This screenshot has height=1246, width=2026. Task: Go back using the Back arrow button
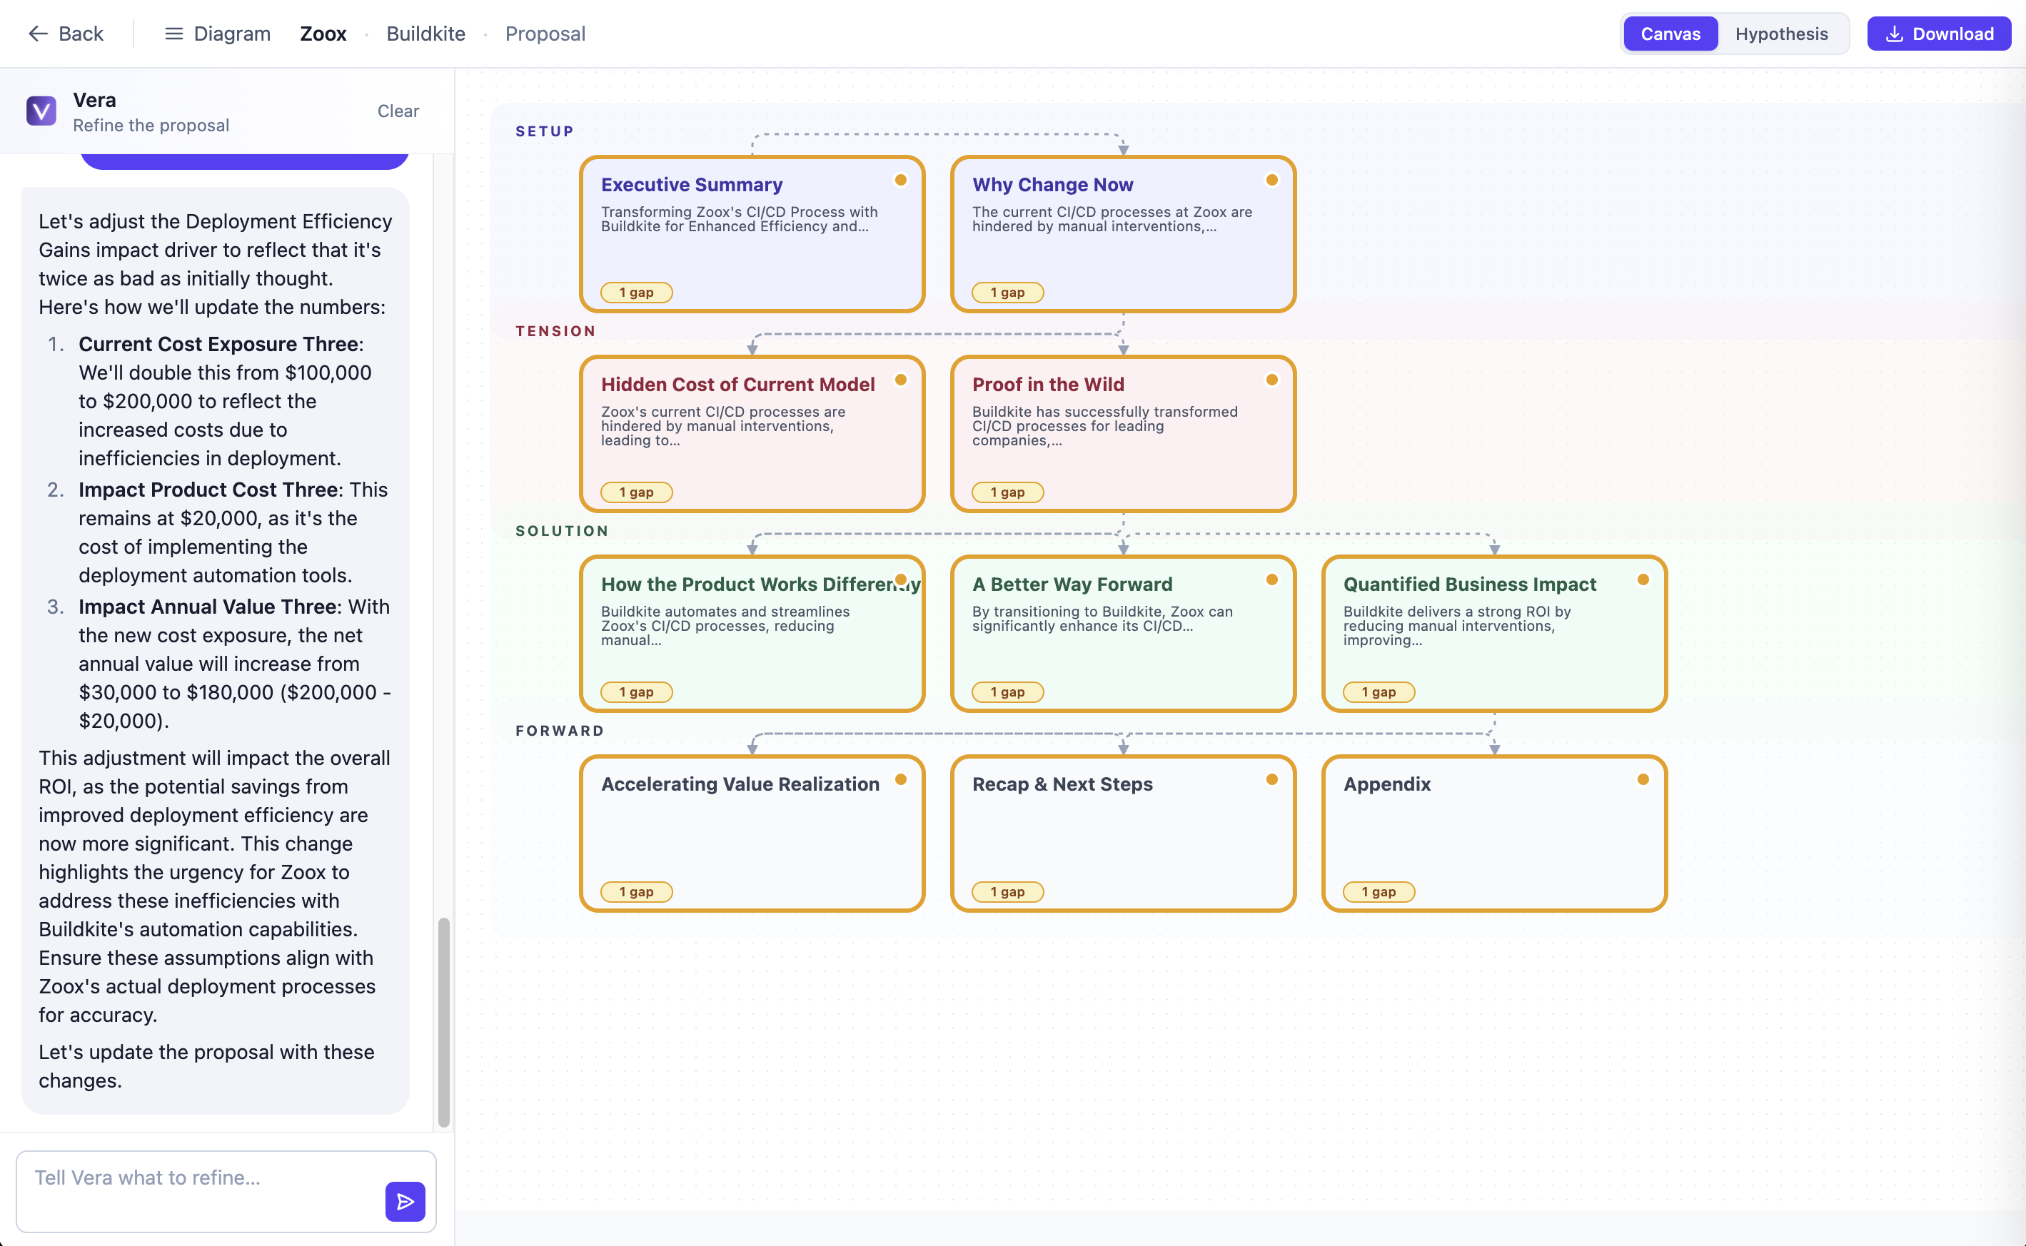click(x=66, y=34)
